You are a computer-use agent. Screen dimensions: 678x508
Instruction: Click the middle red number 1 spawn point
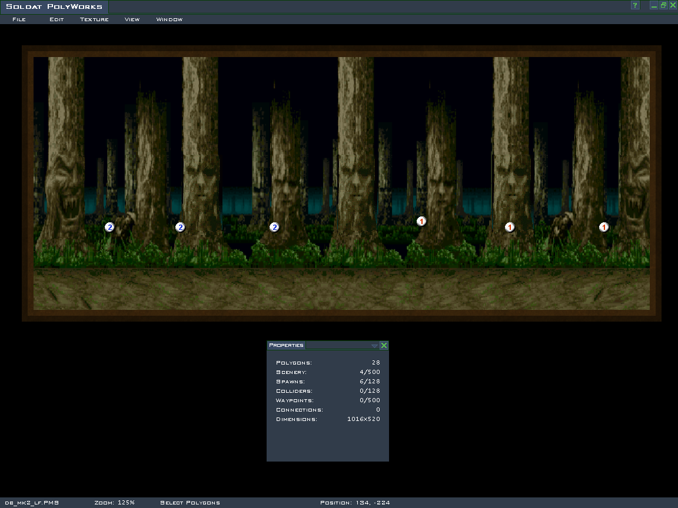click(x=510, y=227)
